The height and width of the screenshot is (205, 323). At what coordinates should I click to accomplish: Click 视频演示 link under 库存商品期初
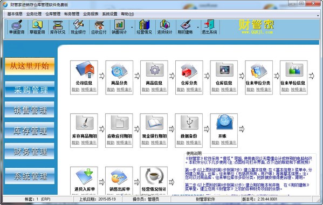click(x=88, y=142)
